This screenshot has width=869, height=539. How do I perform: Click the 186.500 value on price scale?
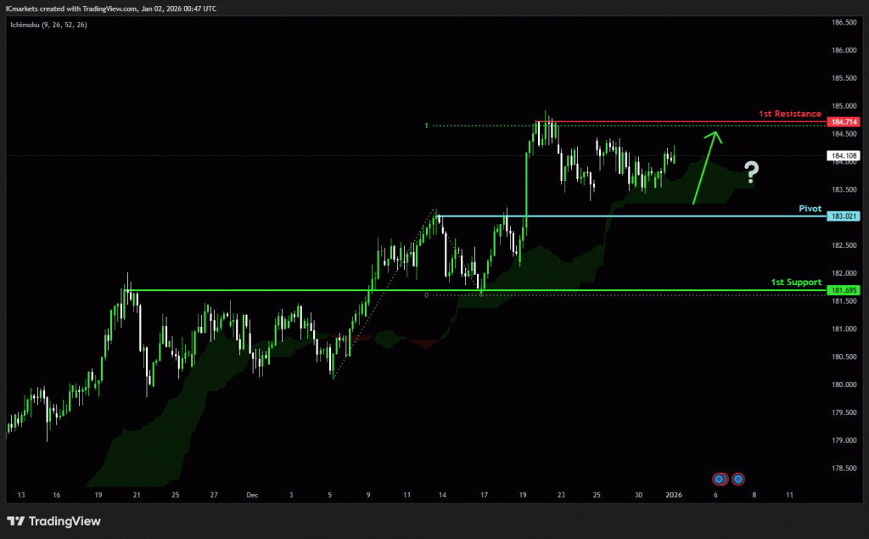point(844,23)
